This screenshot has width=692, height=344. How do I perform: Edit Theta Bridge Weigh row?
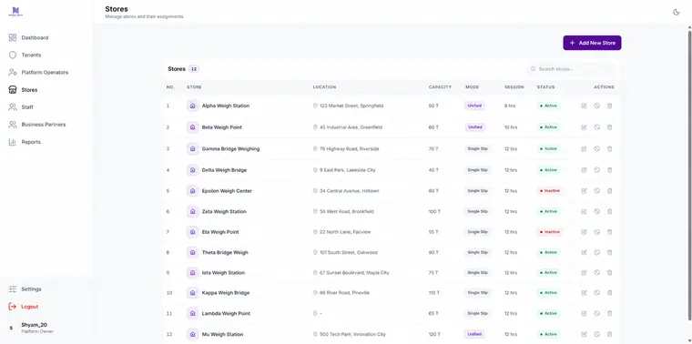tap(584, 253)
